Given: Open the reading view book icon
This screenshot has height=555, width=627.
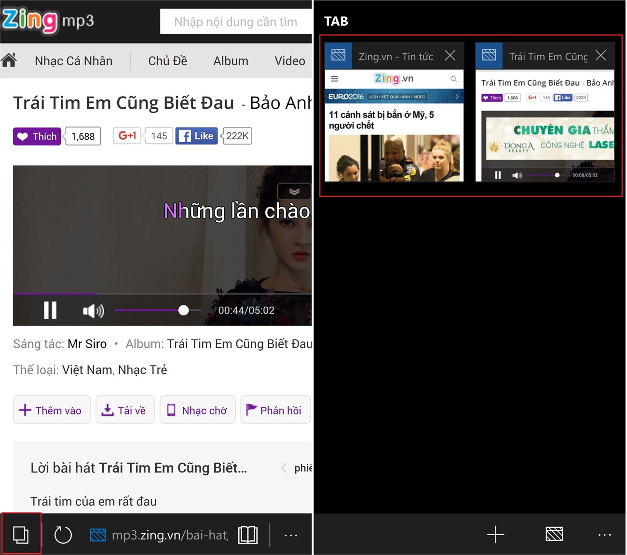Looking at the screenshot, I should point(248,535).
